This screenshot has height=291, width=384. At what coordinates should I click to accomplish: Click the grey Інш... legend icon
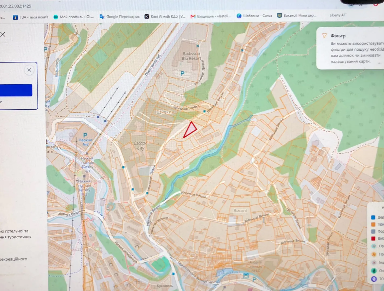pos(374,262)
